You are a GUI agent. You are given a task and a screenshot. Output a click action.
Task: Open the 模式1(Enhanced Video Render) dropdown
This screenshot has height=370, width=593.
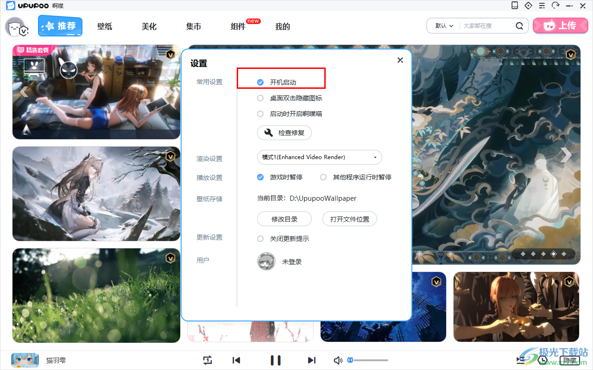tap(320, 157)
